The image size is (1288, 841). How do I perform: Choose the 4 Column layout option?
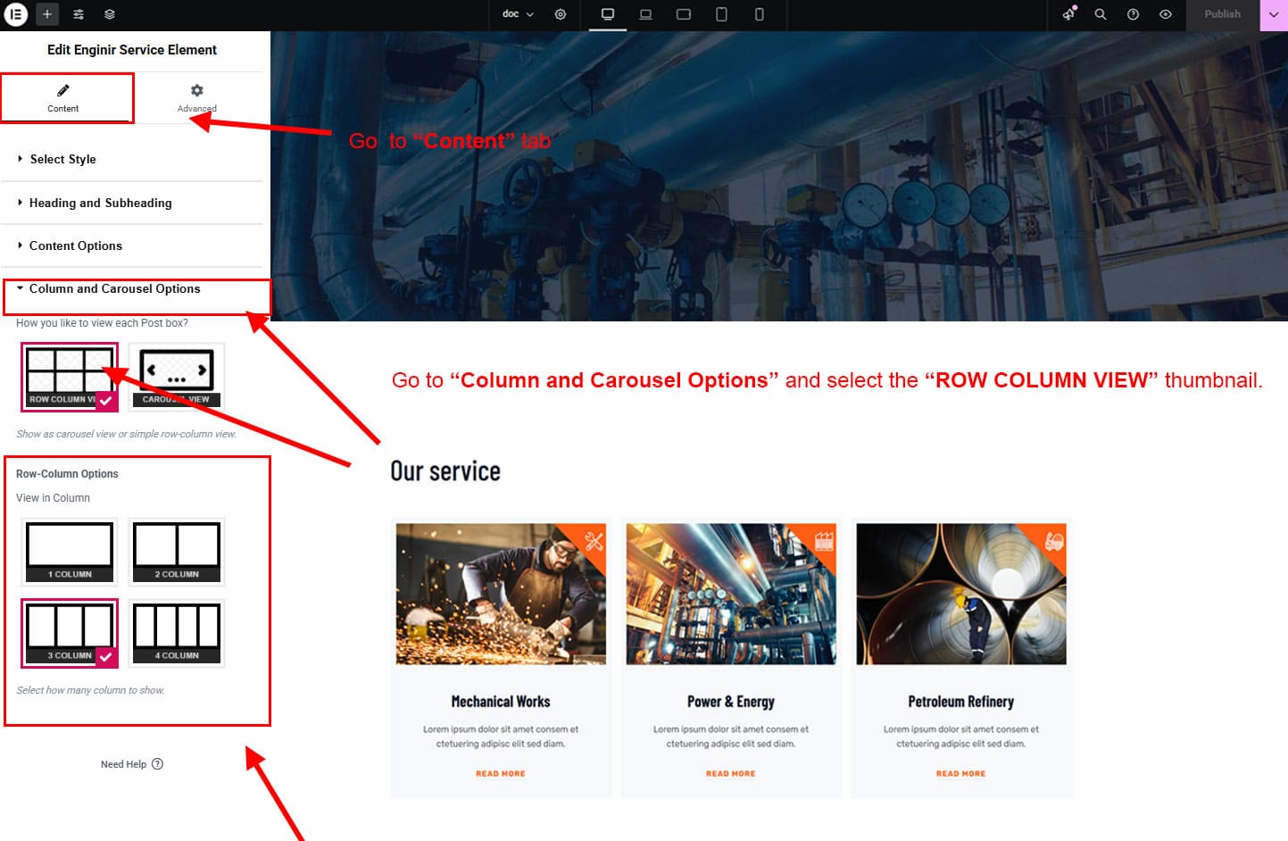(176, 633)
